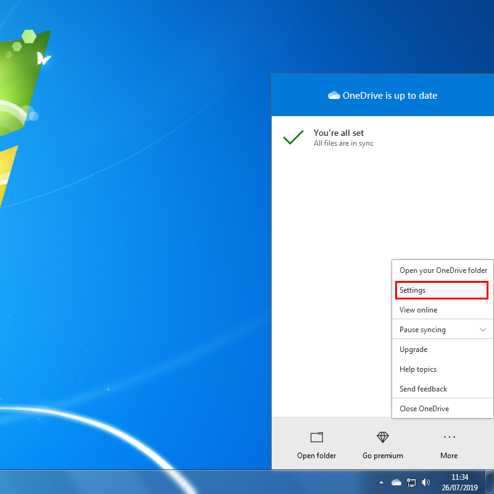Screen dimensions: 494x494
Task: Click the taskbar clock showing 11:34
Action: 459,477
